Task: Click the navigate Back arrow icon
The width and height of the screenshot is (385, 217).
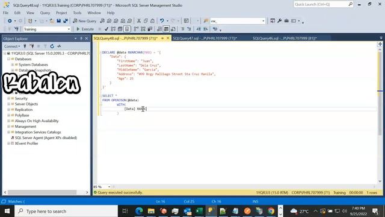Action: (x=10, y=21)
